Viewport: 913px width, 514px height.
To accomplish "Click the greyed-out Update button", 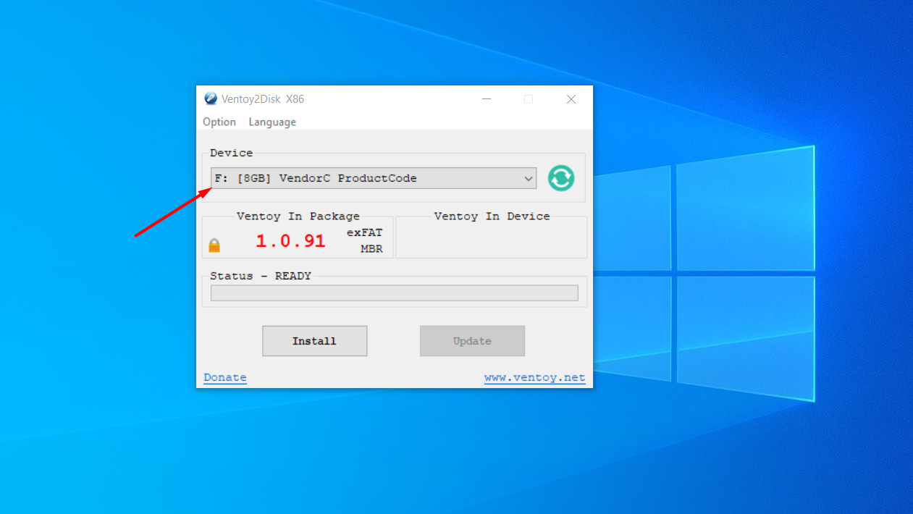I will point(472,341).
